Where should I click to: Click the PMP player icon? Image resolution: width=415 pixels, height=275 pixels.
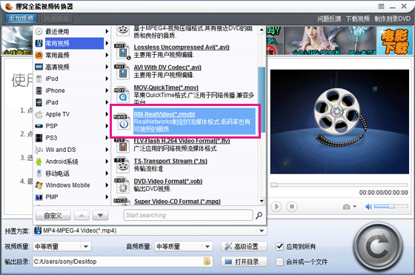39,197
